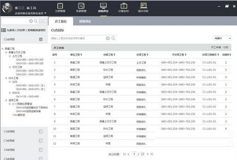Expand all tree nodes with the plus button
Viewport: 237px width, 160px height.
[x=41, y=21]
